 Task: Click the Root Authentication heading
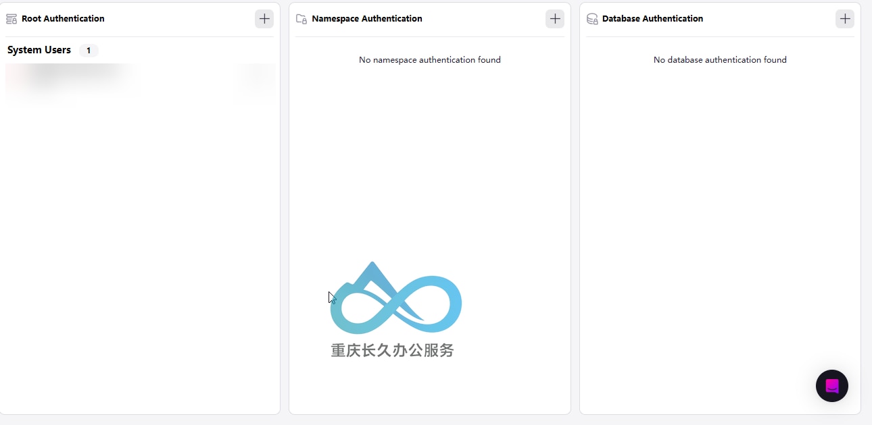pos(63,19)
